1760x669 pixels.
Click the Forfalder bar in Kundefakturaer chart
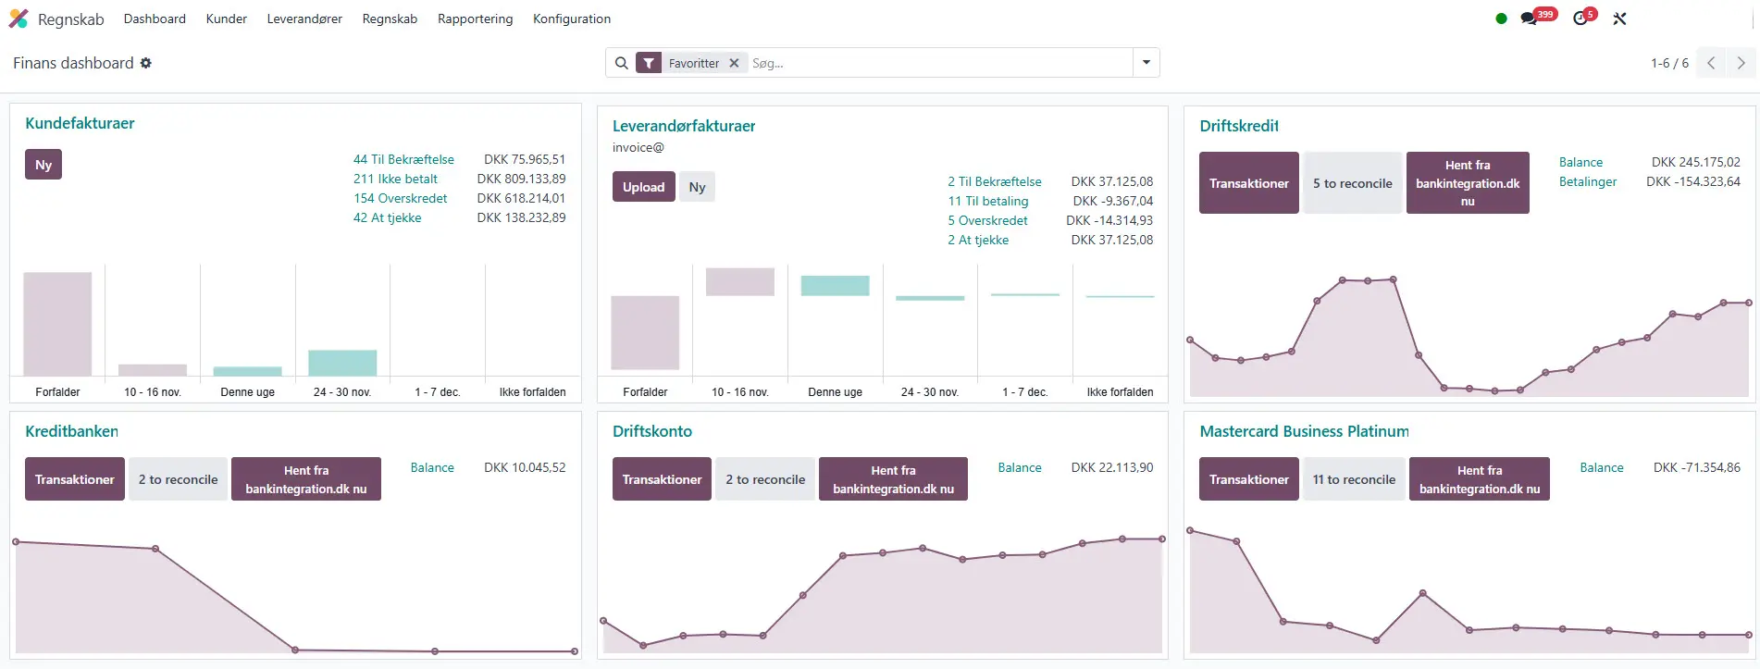[57, 323]
